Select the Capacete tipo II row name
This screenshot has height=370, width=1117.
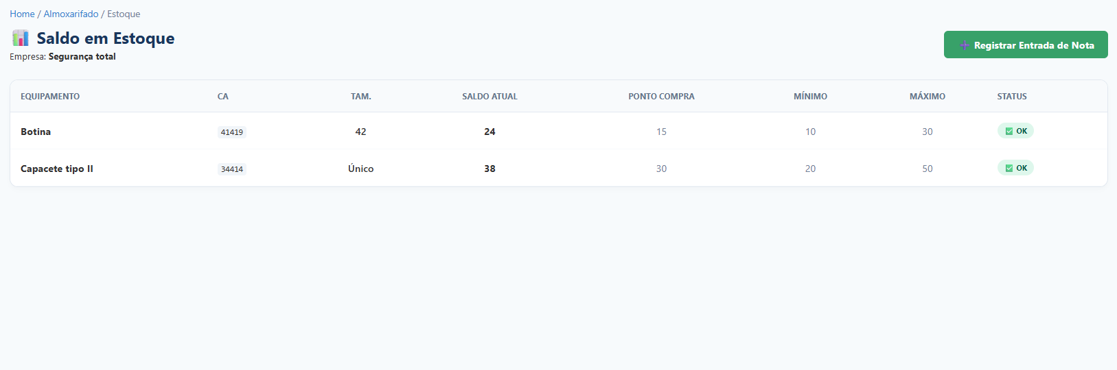coord(57,169)
